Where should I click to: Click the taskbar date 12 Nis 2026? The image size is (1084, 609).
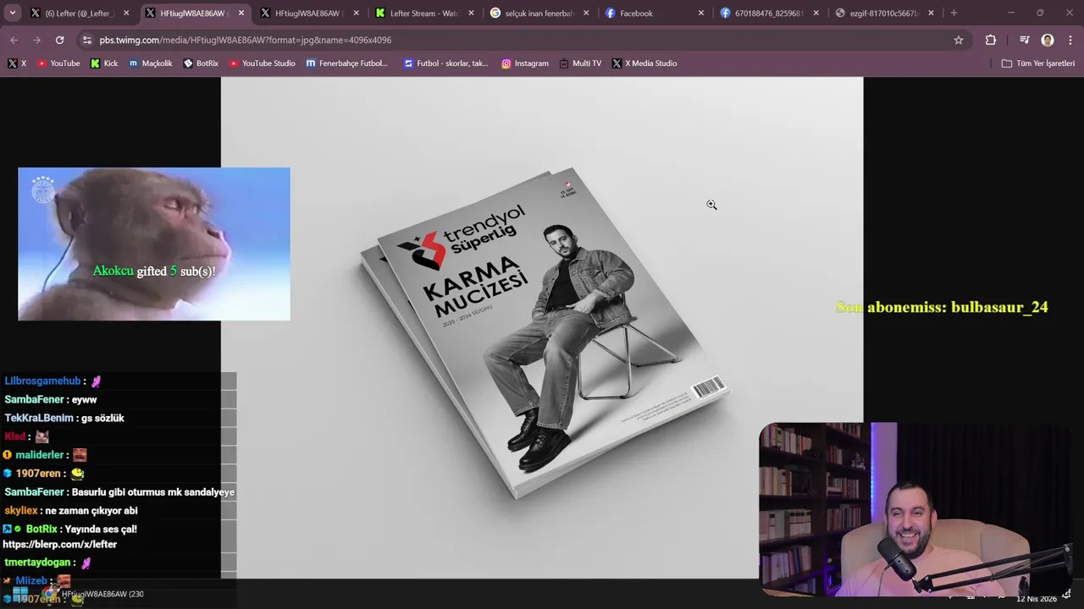[x=1037, y=599]
